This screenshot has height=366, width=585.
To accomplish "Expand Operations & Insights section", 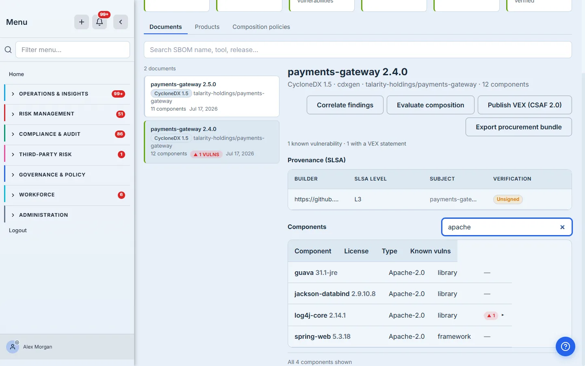I will [67, 94].
